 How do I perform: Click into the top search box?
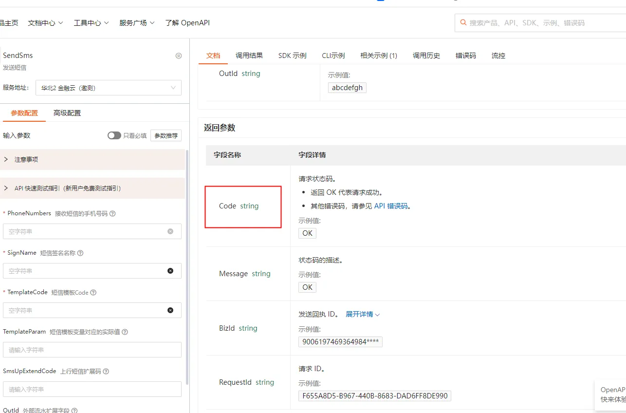pyautogui.click(x=540, y=23)
